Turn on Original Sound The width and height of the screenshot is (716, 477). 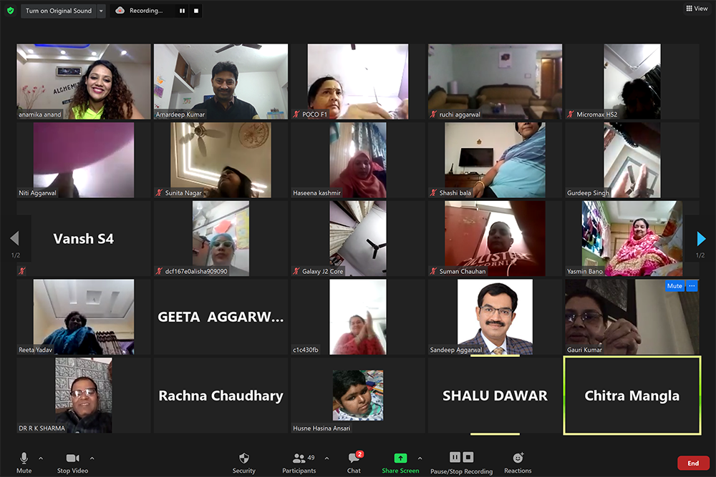[59, 11]
